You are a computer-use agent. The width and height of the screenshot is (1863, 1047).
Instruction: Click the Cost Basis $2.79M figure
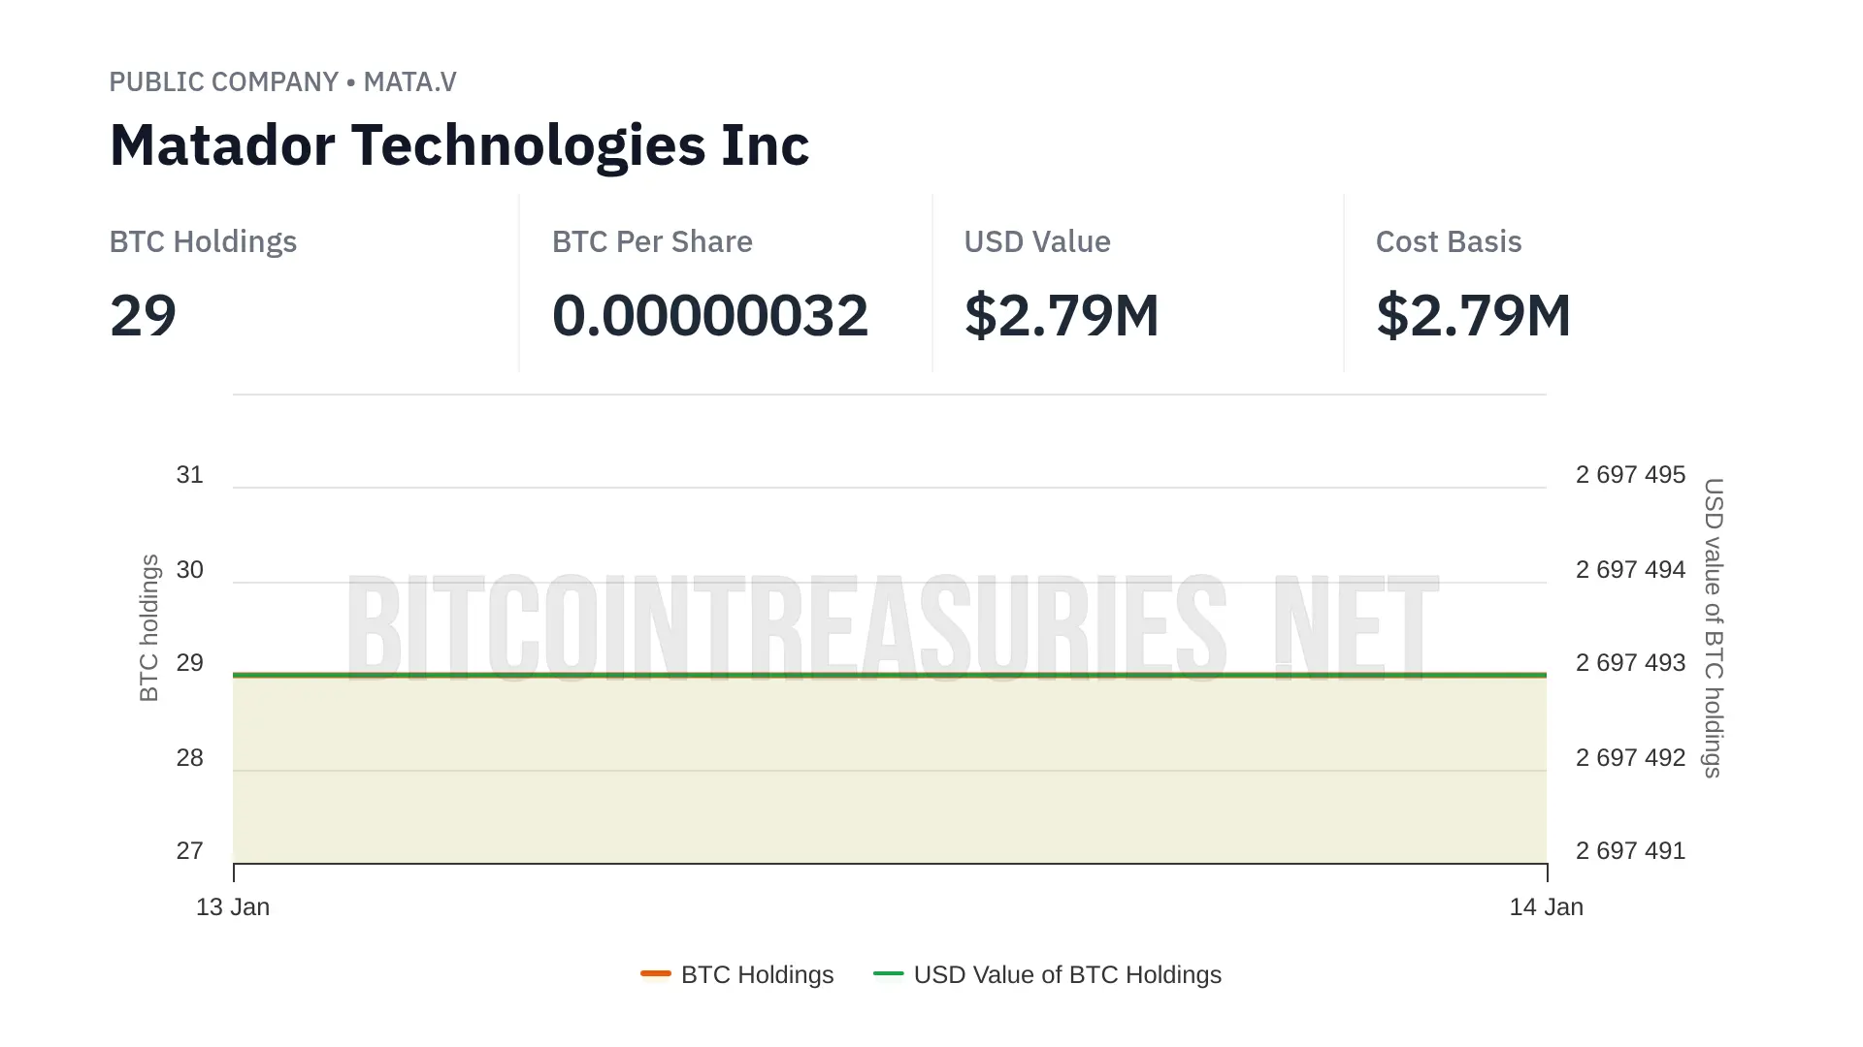coord(1473,315)
